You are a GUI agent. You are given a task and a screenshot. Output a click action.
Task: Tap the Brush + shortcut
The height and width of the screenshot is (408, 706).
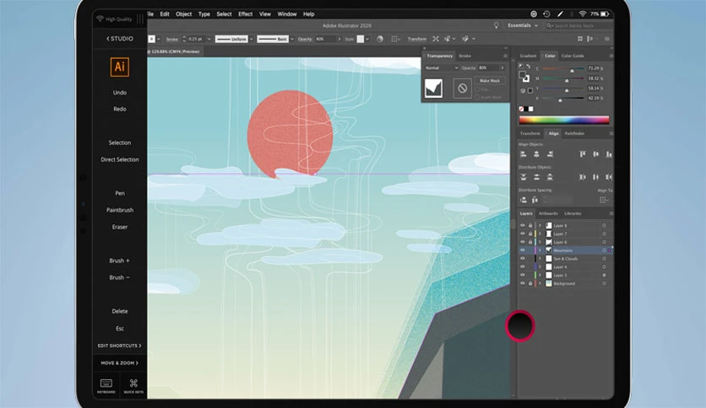119,260
